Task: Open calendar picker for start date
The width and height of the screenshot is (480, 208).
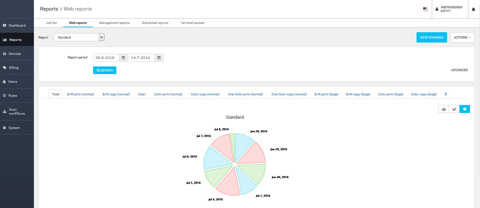Action: (x=123, y=58)
